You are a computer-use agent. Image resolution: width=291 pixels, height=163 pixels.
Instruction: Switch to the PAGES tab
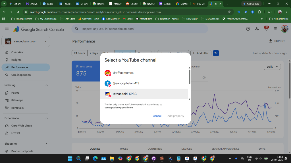124,149
